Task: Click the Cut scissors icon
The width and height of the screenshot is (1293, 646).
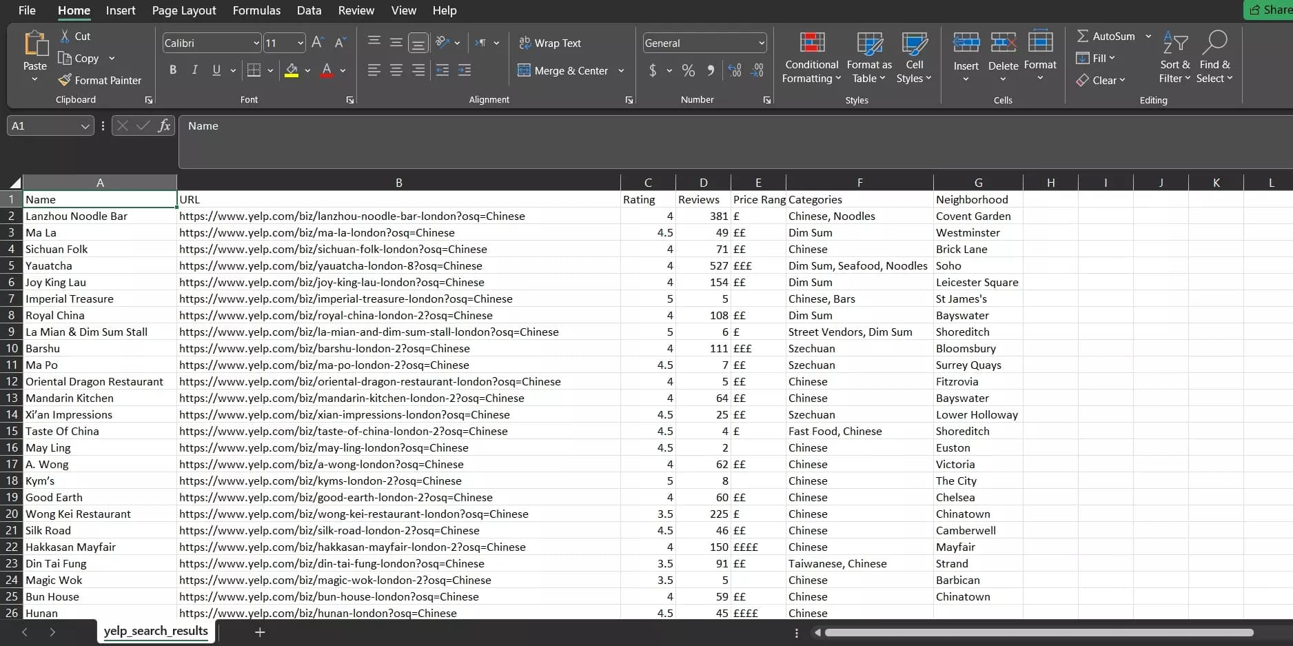Action: (65, 36)
